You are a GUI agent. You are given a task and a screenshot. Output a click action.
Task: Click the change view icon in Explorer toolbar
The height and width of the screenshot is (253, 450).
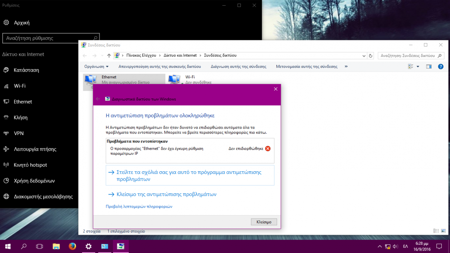pyautogui.click(x=410, y=66)
